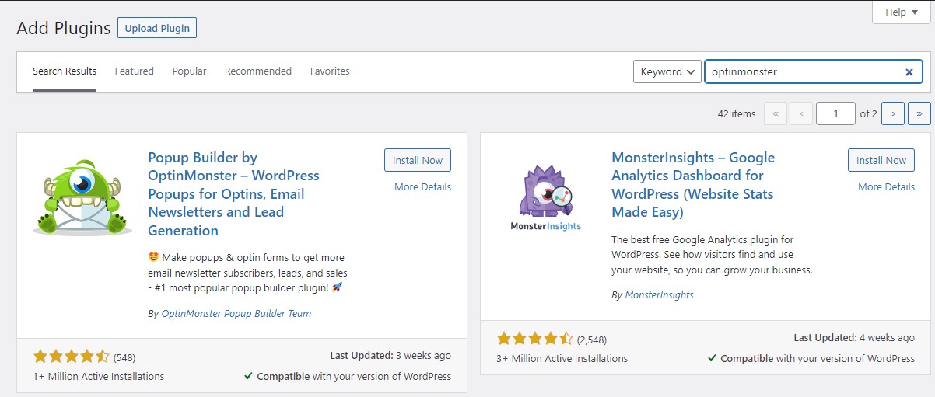The image size is (935, 397).
Task: Click the 'of 2' page total text
Action: 869,113
